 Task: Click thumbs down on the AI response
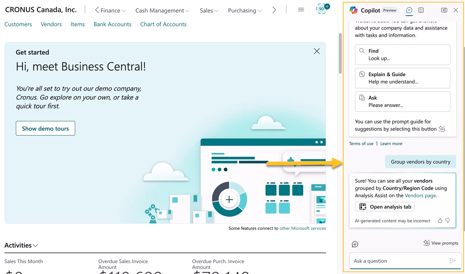[x=447, y=221]
